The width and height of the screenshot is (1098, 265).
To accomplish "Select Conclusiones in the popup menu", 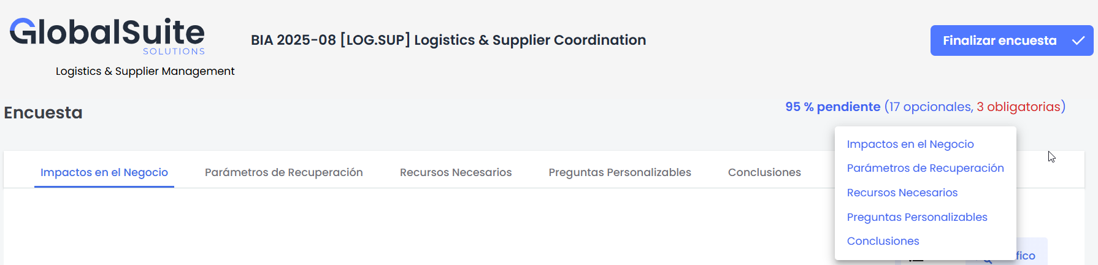I will [883, 241].
